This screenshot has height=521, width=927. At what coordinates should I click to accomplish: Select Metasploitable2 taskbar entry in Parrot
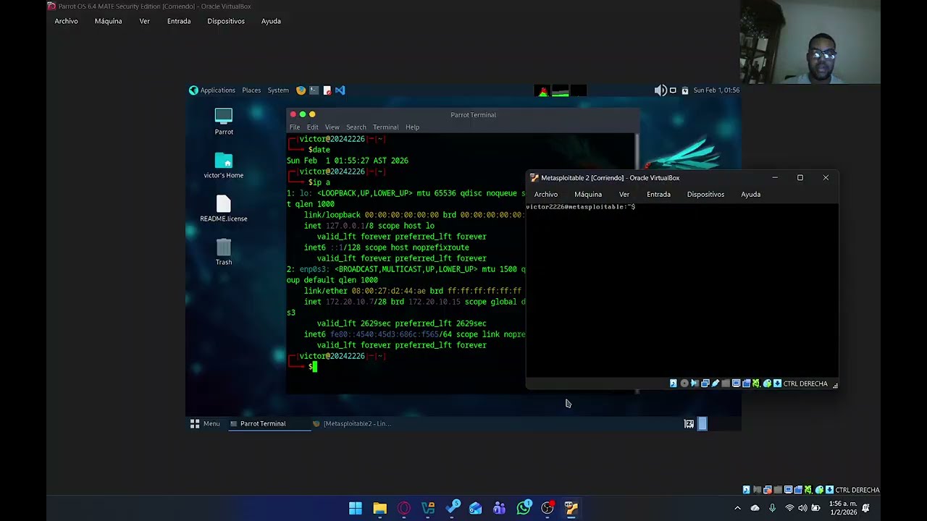pyautogui.click(x=352, y=424)
